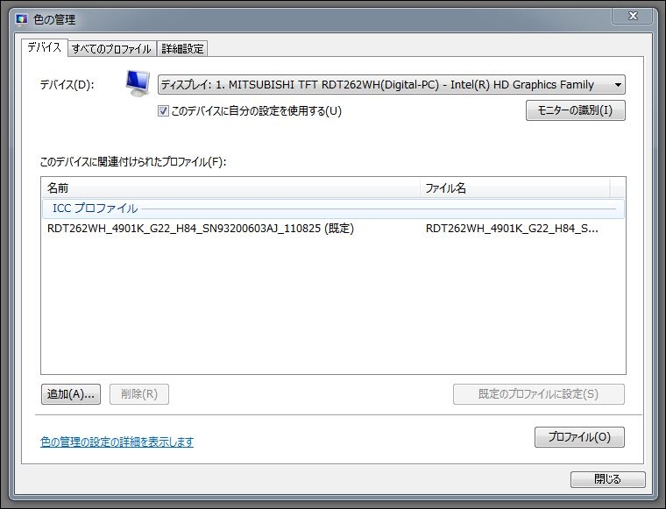This screenshot has height=509, width=666.
Task: Click the Color Management title bar icon
Action: [x=21, y=19]
